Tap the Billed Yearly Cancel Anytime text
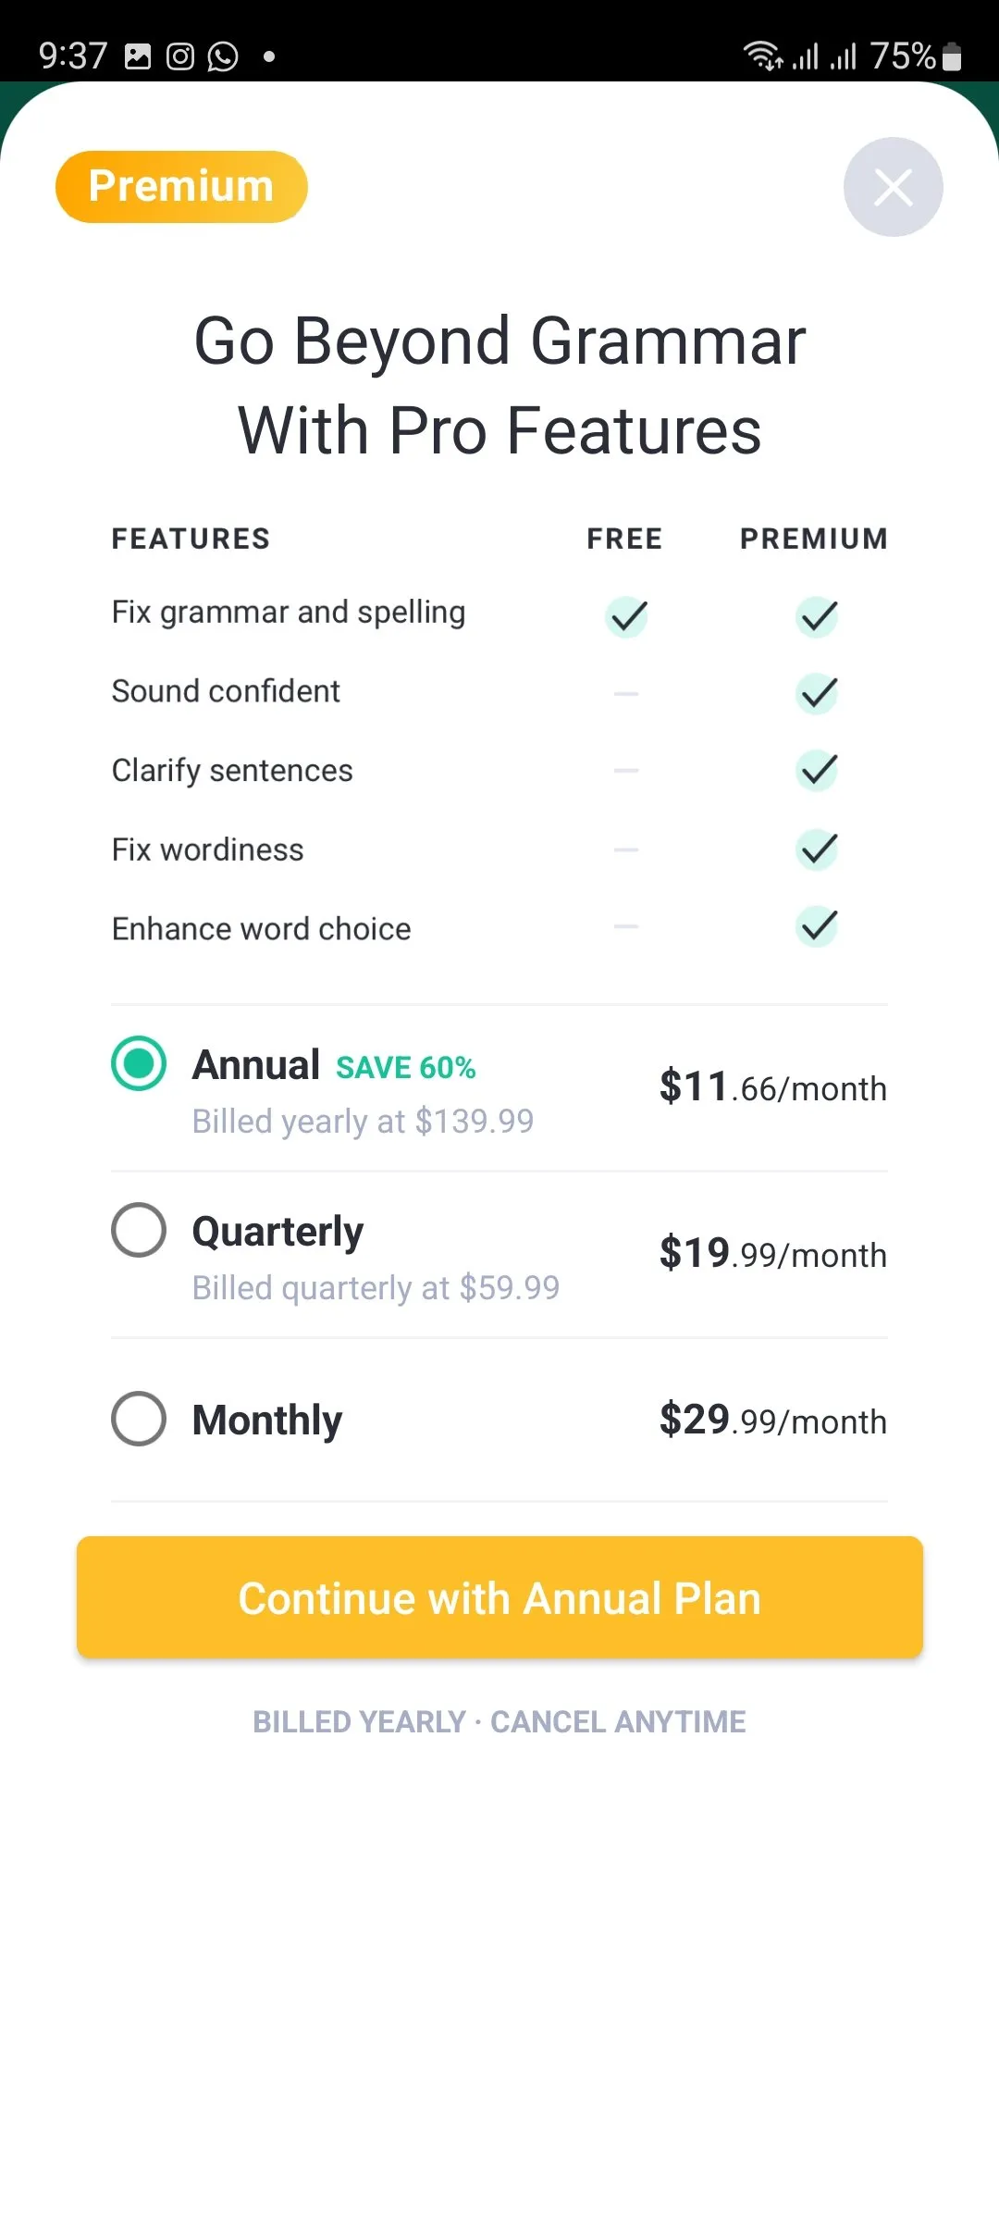The image size is (999, 2221). pyautogui.click(x=499, y=1721)
